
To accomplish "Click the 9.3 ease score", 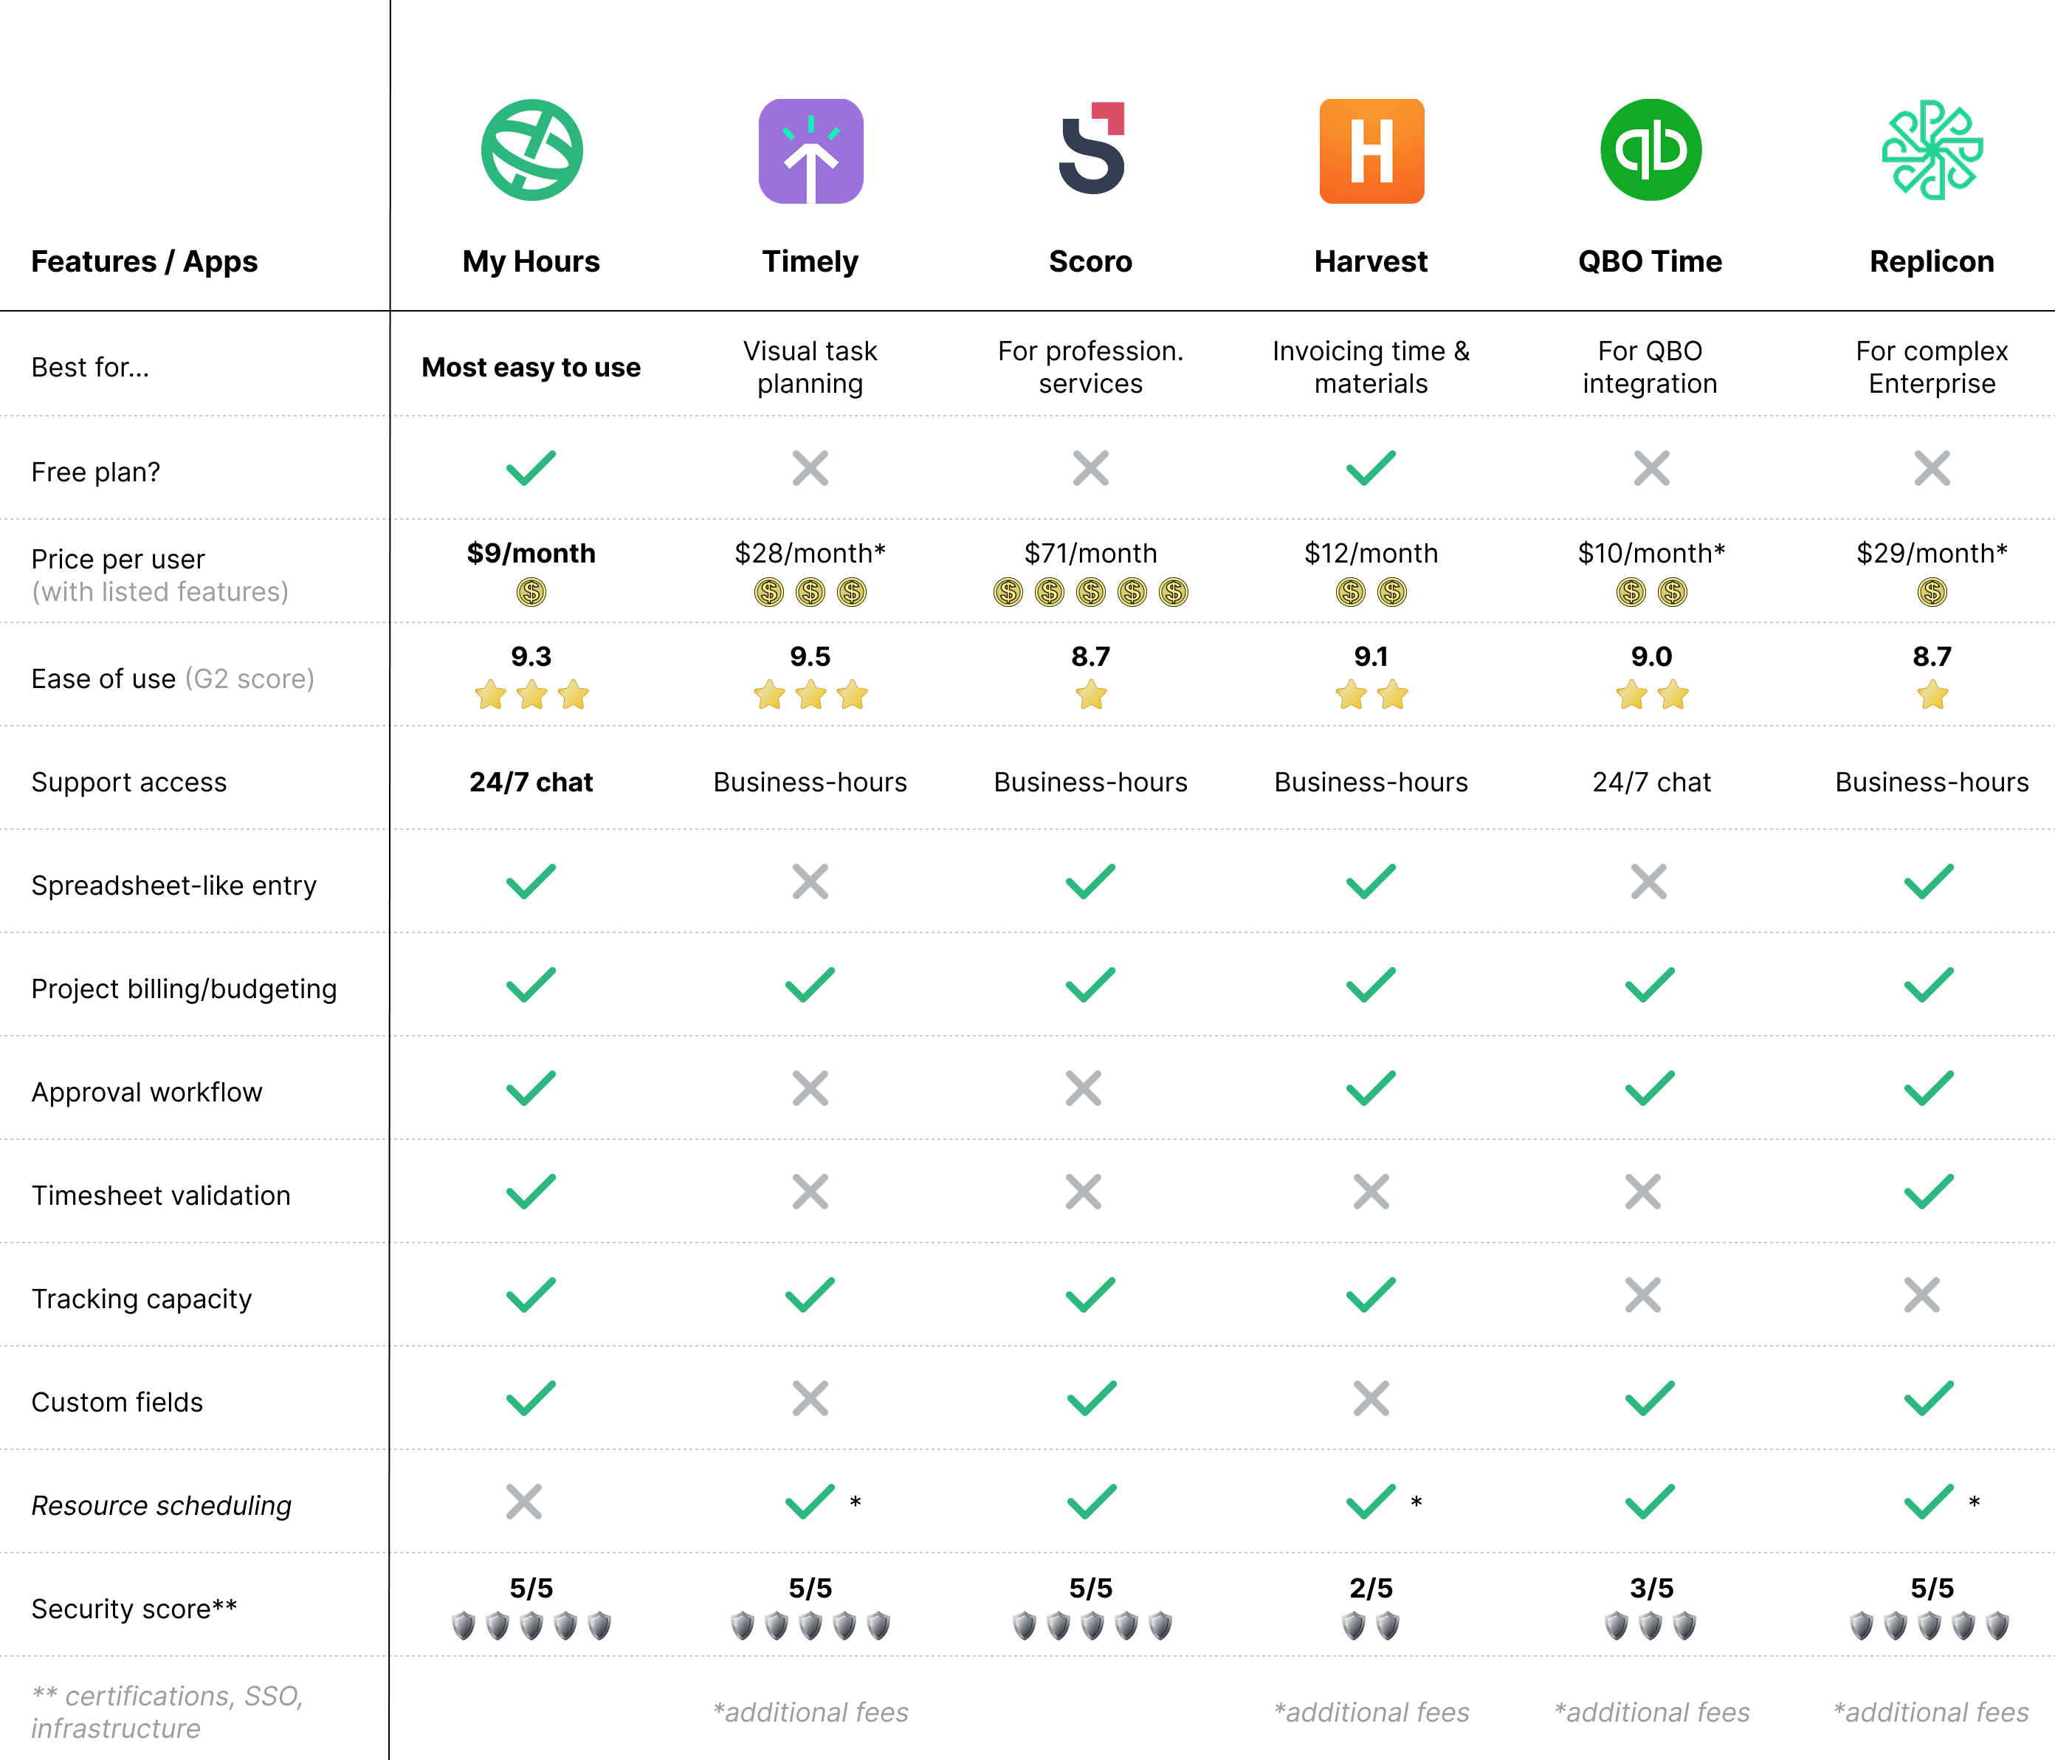I will point(531,656).
